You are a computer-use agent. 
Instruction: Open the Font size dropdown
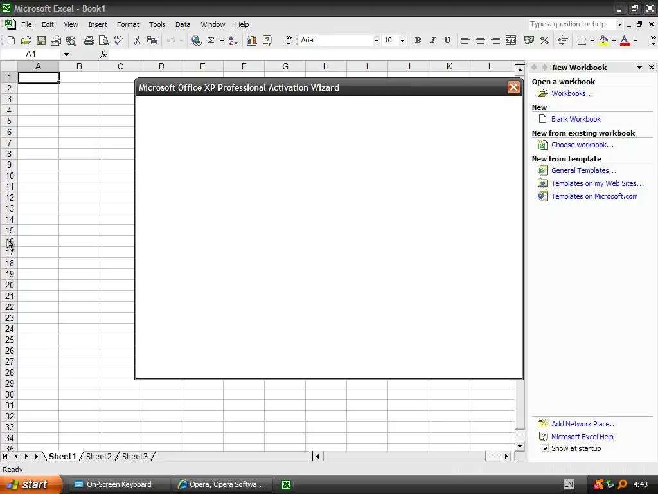click(x=402, y=41)
